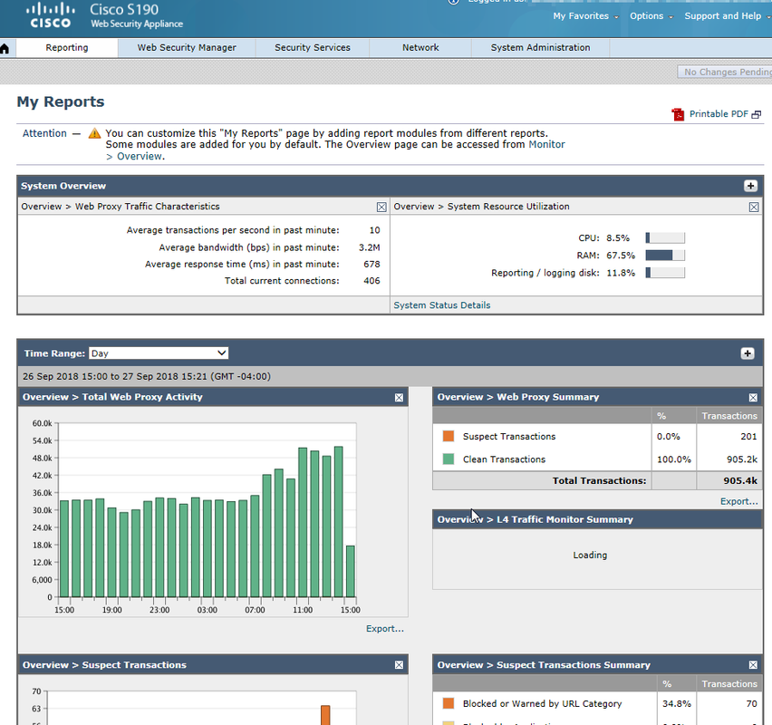Image resolution: width=772 pixels, height=725 pixels.
Task: Open System Status Details link
Action: [x=441, y=305]
